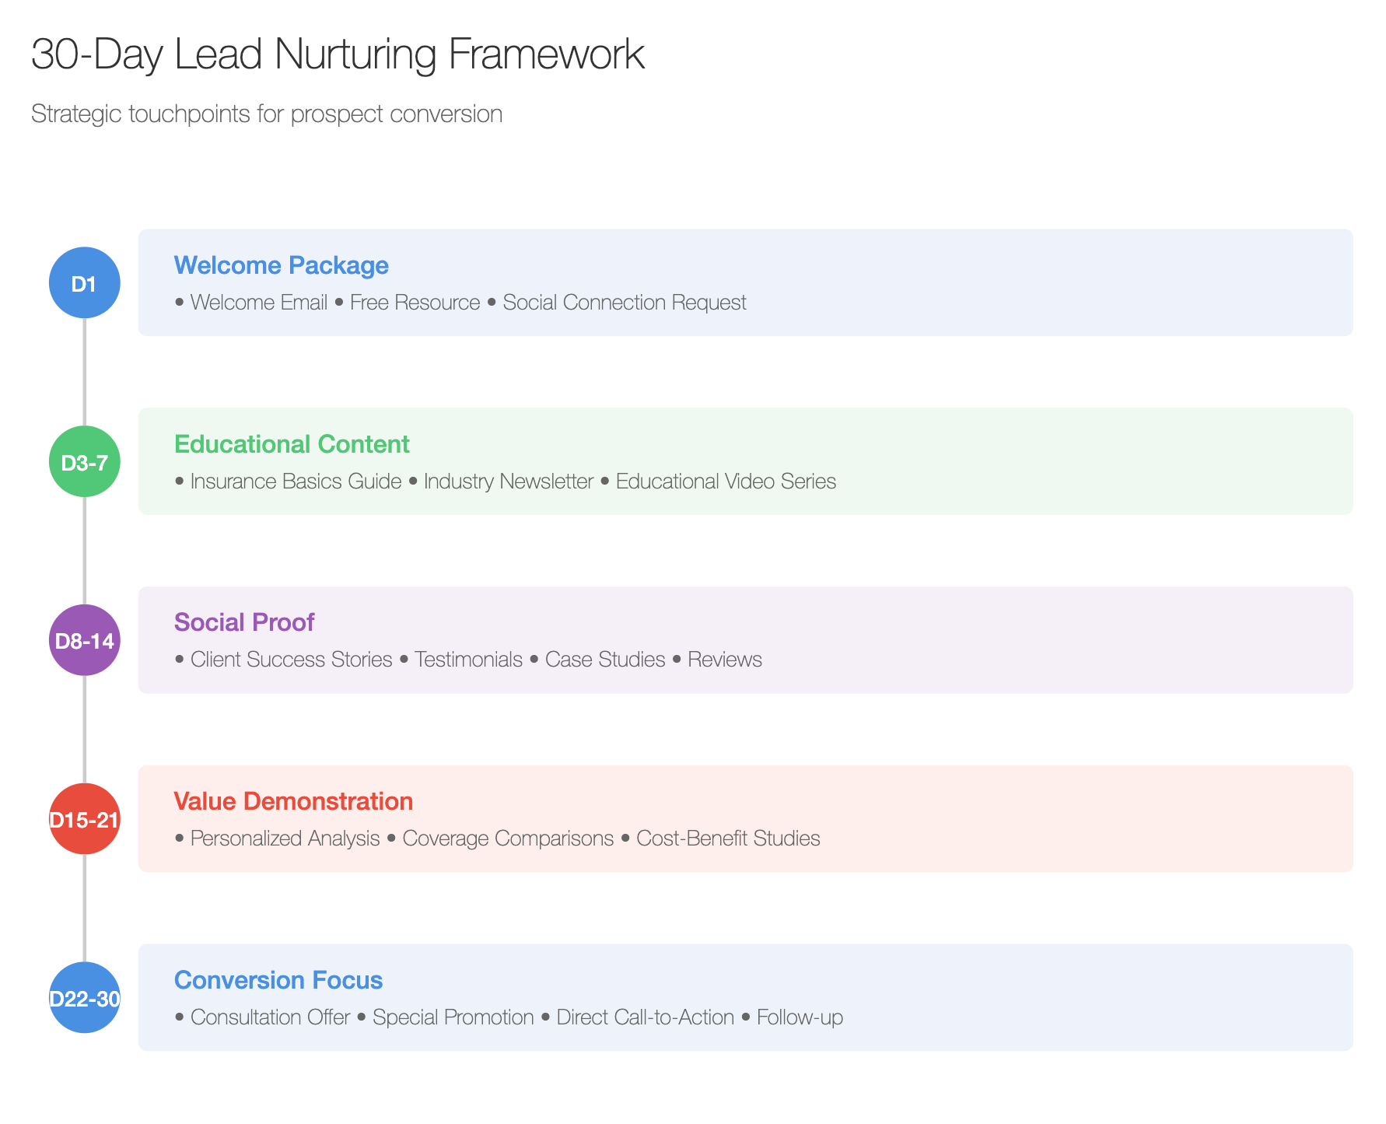Click the blue D22-30 circle marker

pyautogui.click(x=84, y=998)
